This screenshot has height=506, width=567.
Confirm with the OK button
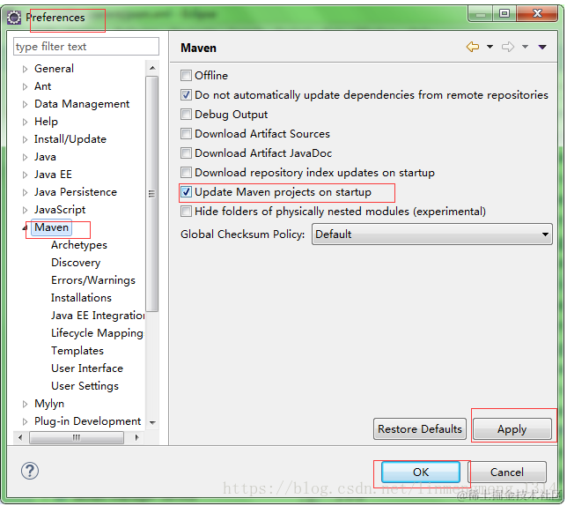(x=422, y=473)
